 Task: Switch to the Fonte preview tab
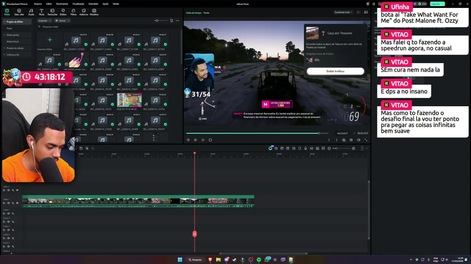click(206, 13)
